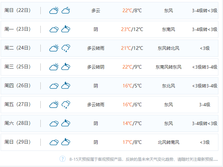Click the 东南风转东风 wind direction text
The height and width of the screenshot is (167, 223).
pyautogui.click(x=168, y=67)
